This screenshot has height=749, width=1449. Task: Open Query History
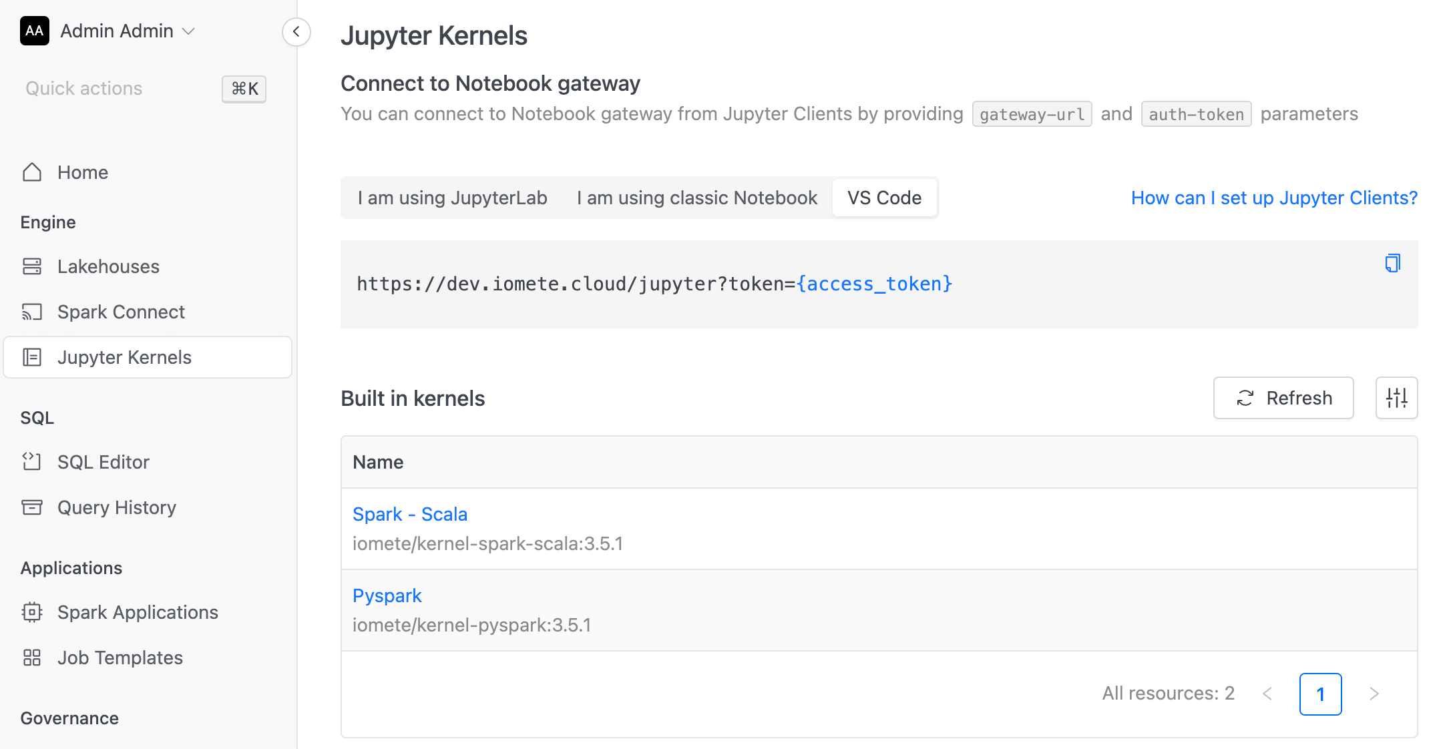click(x=148, y=507)
